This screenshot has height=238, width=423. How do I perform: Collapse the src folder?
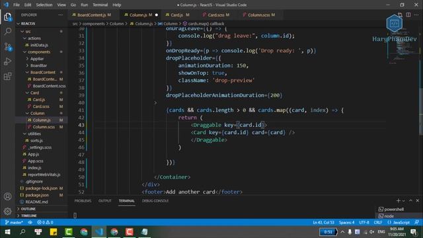click(28, 31)
